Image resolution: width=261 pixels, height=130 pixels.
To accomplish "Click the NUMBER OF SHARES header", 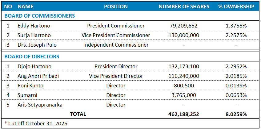I will 184,6.
